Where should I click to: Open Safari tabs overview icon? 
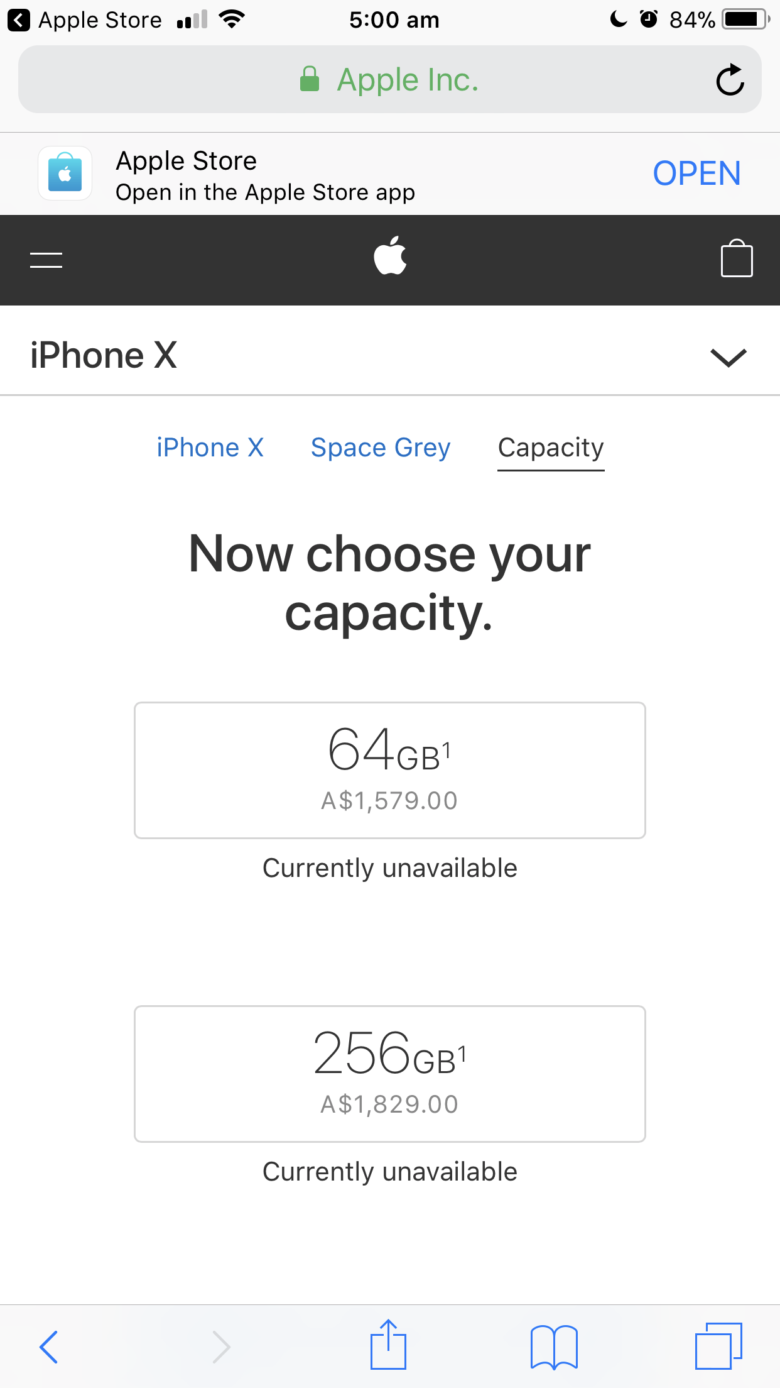pos(718,1345)
